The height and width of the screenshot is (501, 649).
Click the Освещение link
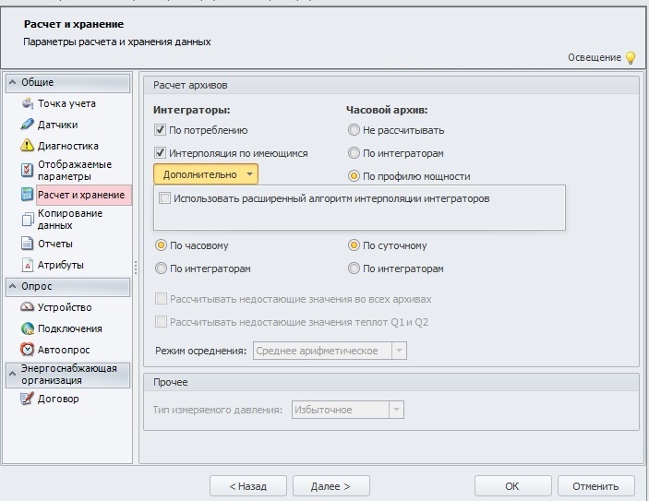point(595,57)
